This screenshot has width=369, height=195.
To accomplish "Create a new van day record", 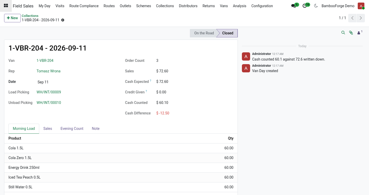I will click(12, 18).
